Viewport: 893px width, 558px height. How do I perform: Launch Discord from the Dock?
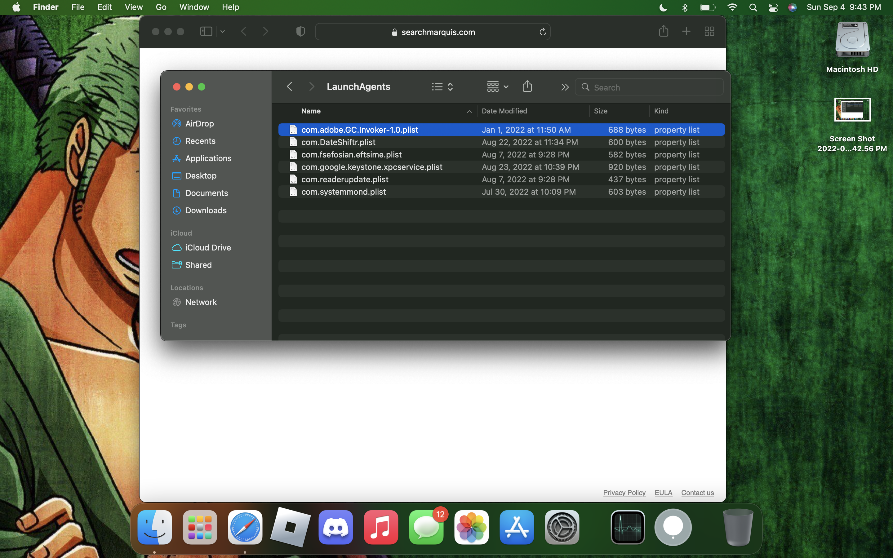(335, 527)
